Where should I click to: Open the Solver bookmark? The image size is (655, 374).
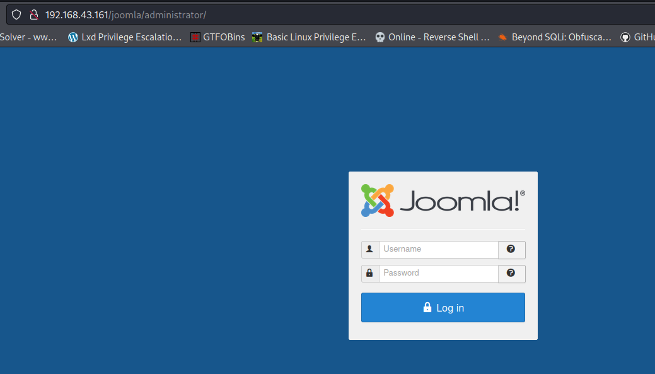click(x=28, y=37)
